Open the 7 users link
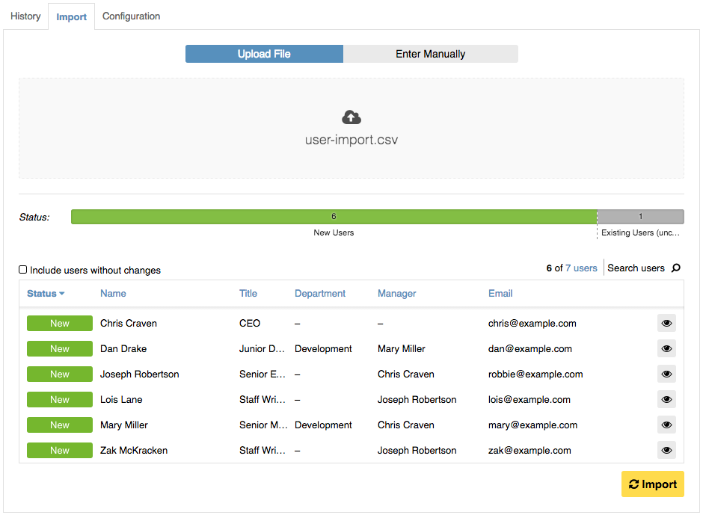The image size is (703, 515). [x=581, y=268]
